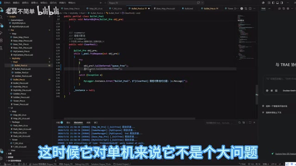Open MyCamera_Pre.cs file
The height and width of the screenshot is (166, 296).
coord(21,51)
